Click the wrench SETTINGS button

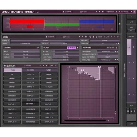pos(123,12)
